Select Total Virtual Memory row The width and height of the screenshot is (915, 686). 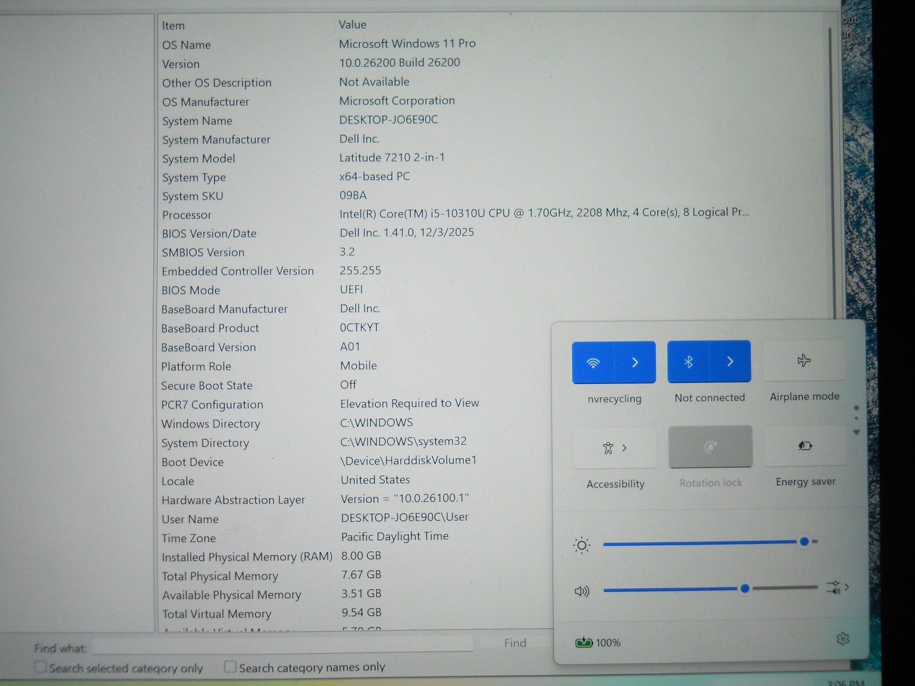(x=355, y=613)
